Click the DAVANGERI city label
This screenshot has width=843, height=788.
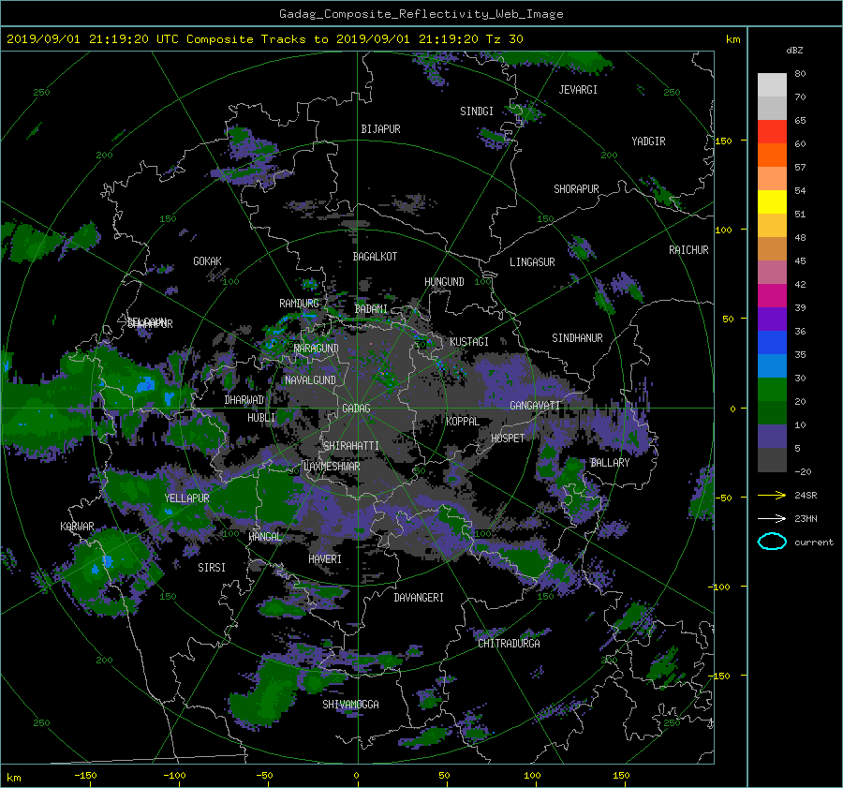(x=419, y=598)
